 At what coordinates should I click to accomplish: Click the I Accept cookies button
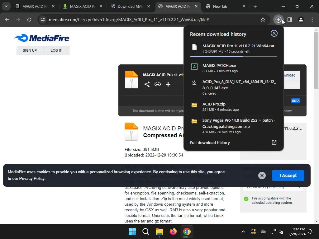pos(288,176)
